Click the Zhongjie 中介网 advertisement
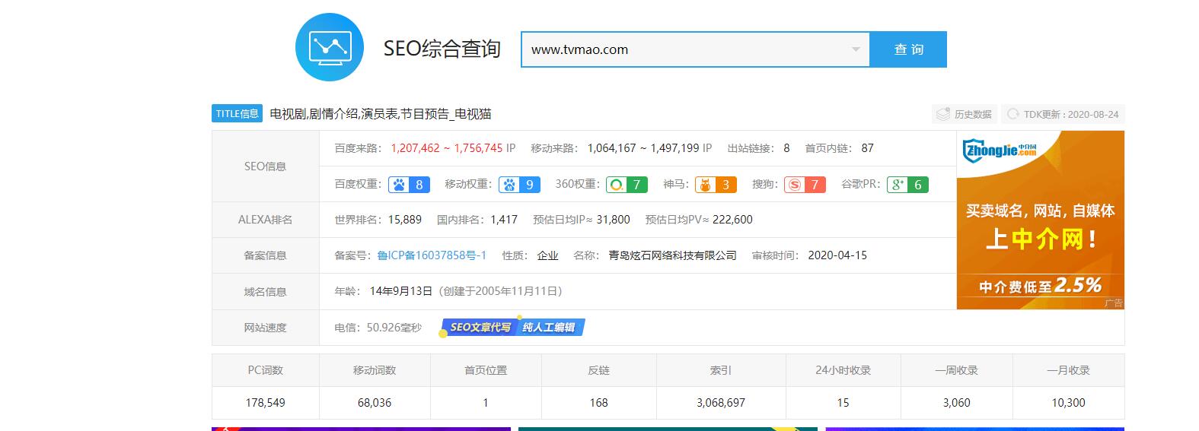Image resolution: width=1199 pixels, height=431 pixels. point(1040,220)
